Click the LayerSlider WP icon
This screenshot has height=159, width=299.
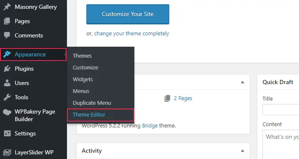click(7, 152)
